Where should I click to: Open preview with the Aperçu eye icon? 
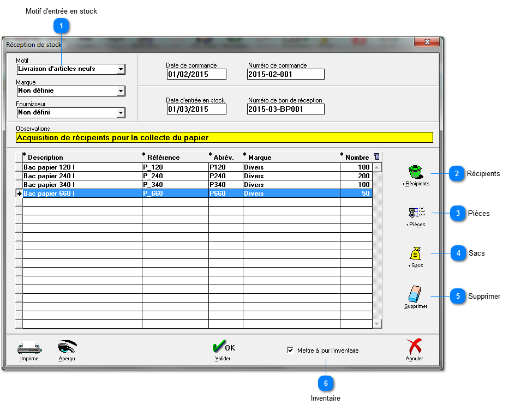pos(67,347)
